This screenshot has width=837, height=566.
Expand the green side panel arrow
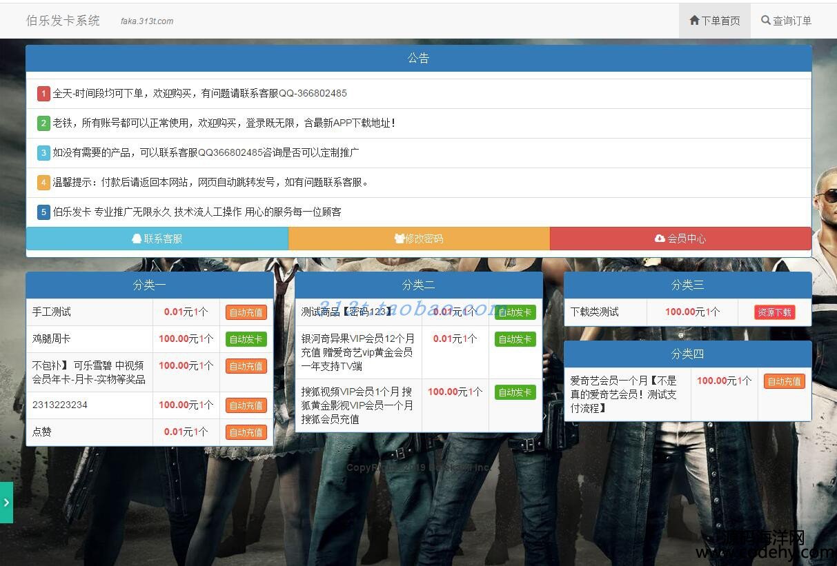[x=6, y=503]
